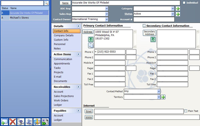Click the green icon under Secondary Address
This screenshot has width=200, height=126.
(153, 40)
